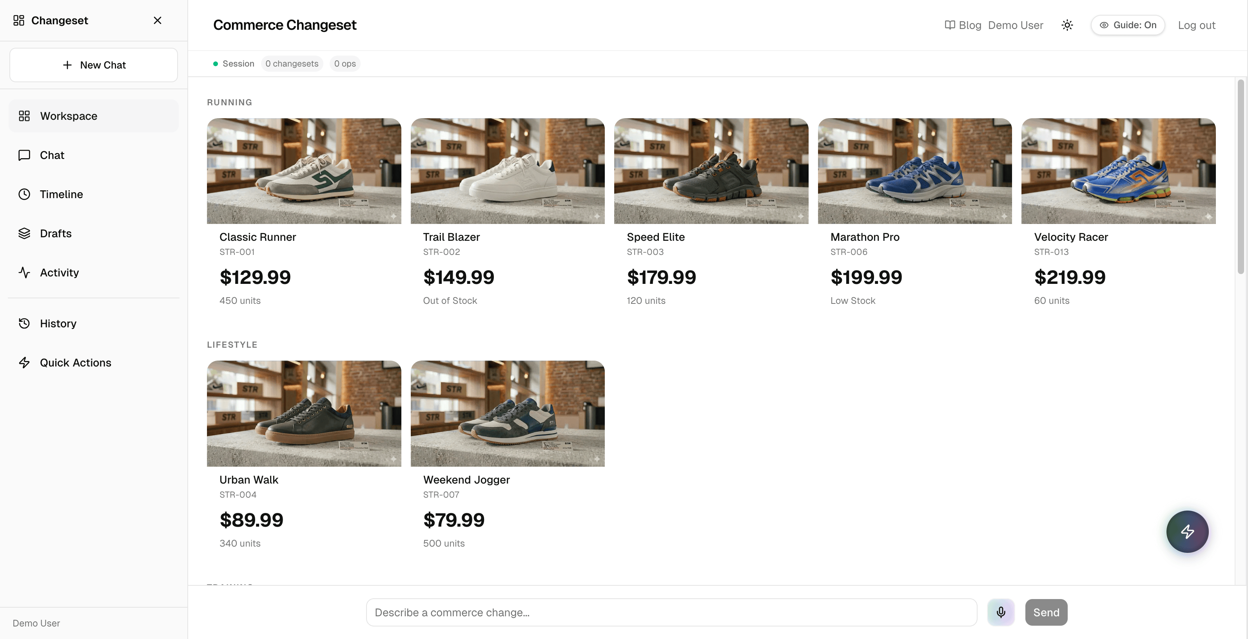Click the microphone icon for voice input

[x=1001, y=612]
